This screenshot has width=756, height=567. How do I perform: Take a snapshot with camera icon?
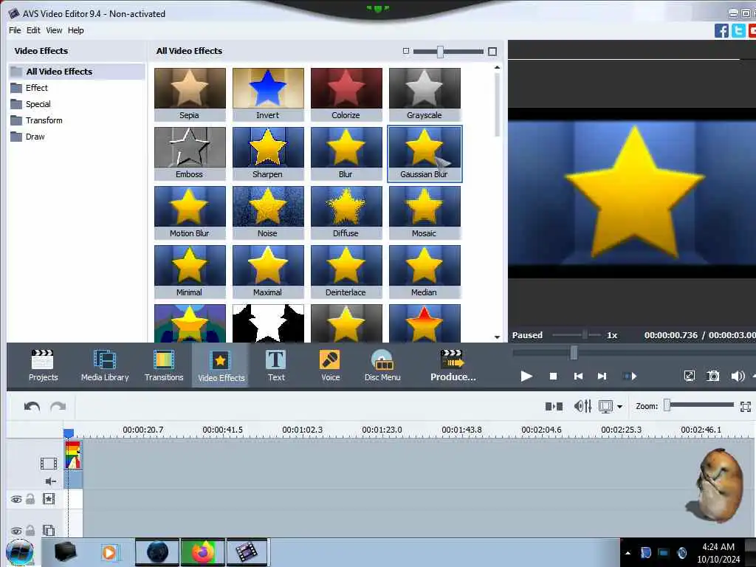tap(712, 376)
